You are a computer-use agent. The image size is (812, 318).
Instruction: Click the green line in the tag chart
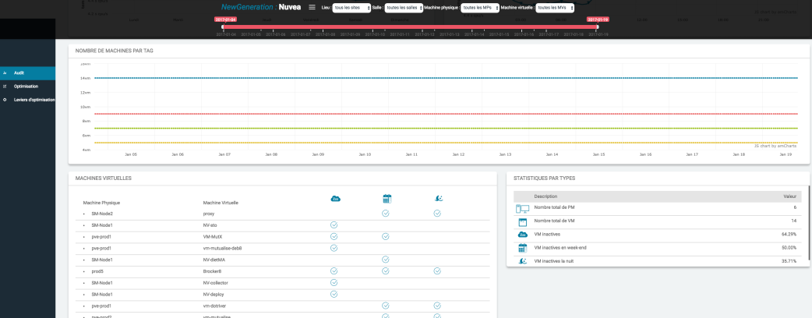click(446, 128)
